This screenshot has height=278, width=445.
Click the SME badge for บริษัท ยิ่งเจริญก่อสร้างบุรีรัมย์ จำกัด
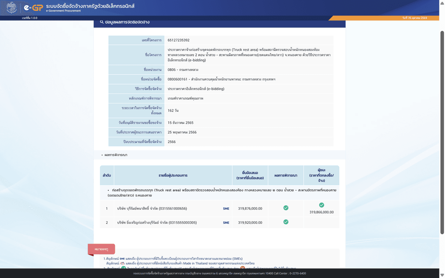226,223
